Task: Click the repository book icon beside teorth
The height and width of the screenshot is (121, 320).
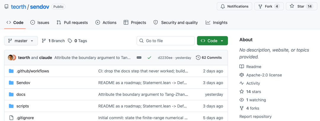Action: [7, 7]
